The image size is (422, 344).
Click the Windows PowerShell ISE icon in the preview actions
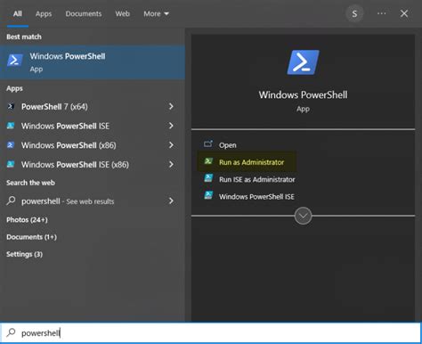pos(208,195)
